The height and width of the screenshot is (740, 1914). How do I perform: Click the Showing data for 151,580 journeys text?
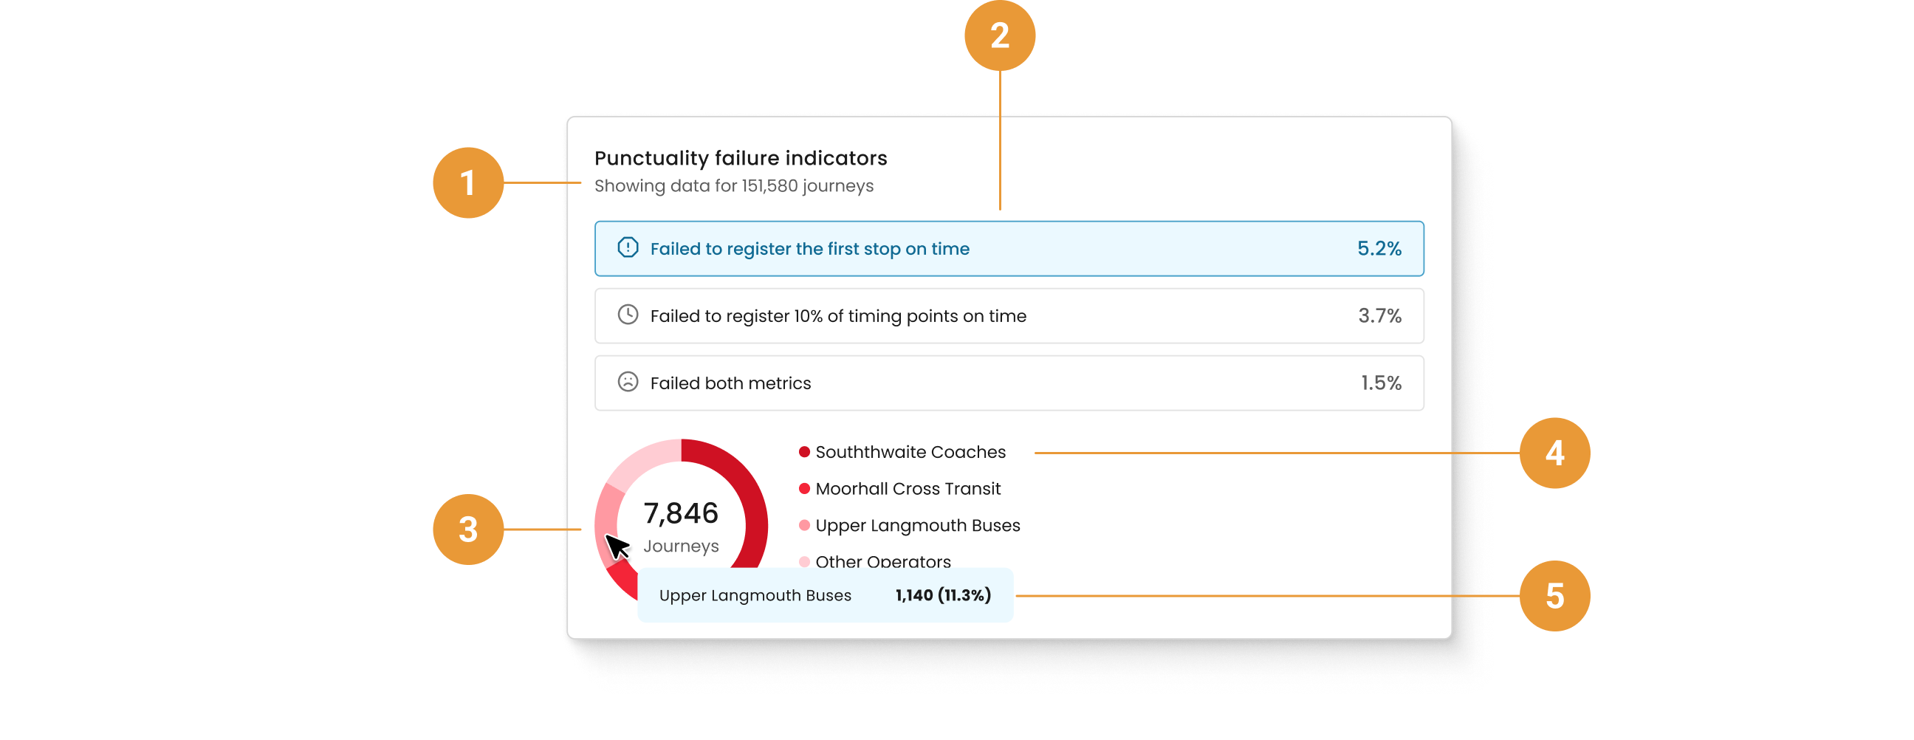pos(734,186)
